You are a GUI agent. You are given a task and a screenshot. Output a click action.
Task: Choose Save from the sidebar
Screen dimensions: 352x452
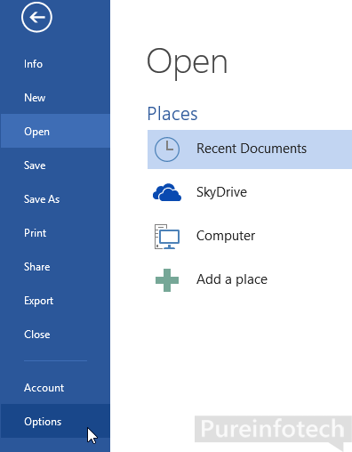[55, 165]
